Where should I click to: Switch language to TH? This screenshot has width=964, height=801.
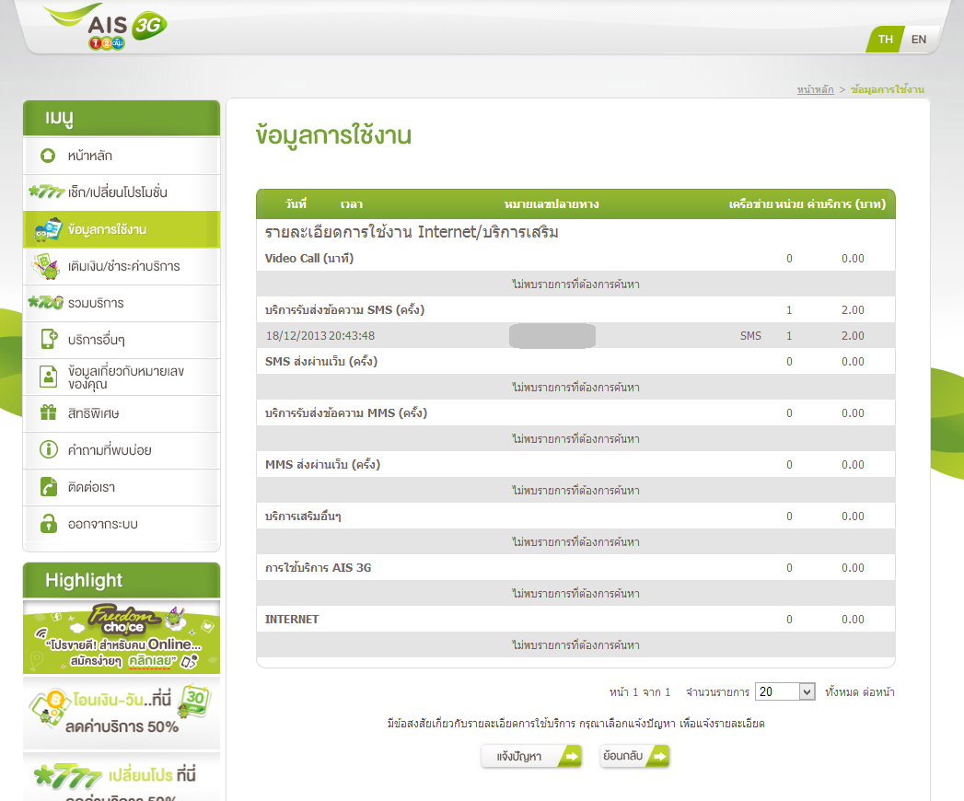[x=885, y=40]
